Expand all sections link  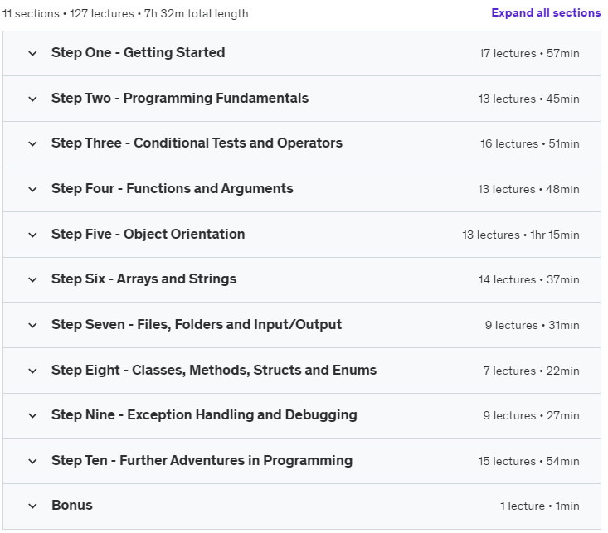click(x=546, y=12)
